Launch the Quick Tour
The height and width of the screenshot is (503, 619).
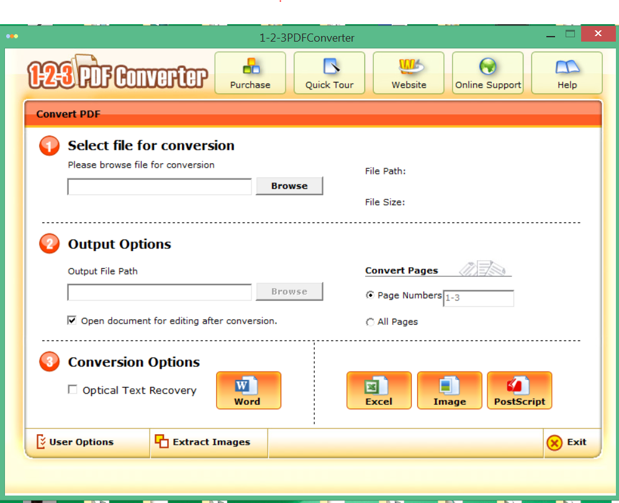[329, 73]
